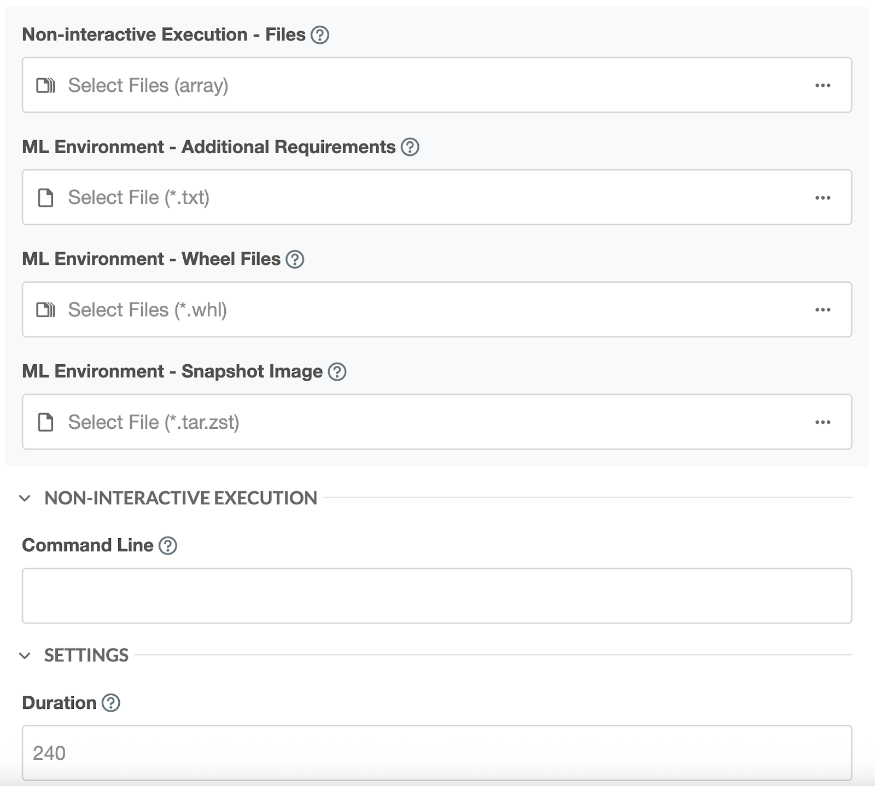Collapse the SETTINGS section chevron
The image size is (875, 786).
click(x=25, y=655)
